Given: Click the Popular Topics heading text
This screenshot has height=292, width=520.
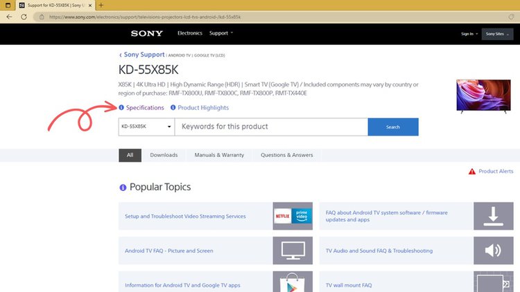Looking at the screenshot, I should 160,187.
